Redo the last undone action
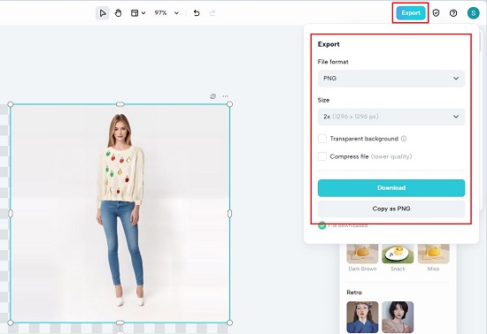The width and height of the screenshot is (487, 334). click(x=213, y=13)
